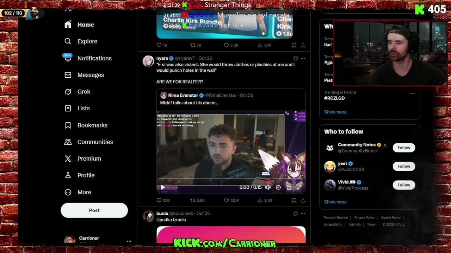Click Grok explain icon on nyara post
The width and height of the screenshot is (451, 253).
[295, 58]
